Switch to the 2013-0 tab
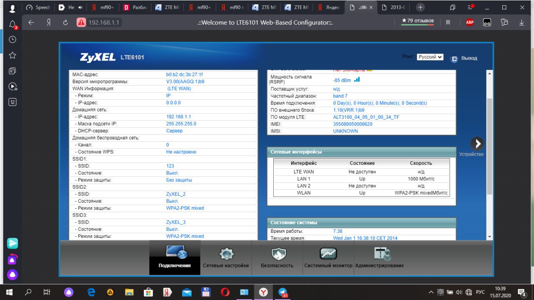Screen dimensions: 534x300 [x=394, y=8]
